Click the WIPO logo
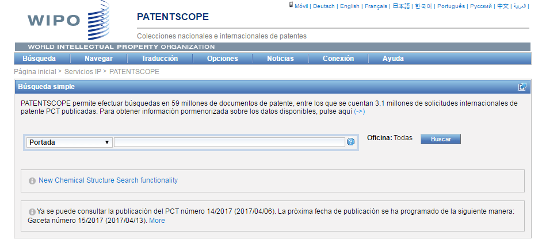Viewport: 542px width, 247px height. coord(68,20)
